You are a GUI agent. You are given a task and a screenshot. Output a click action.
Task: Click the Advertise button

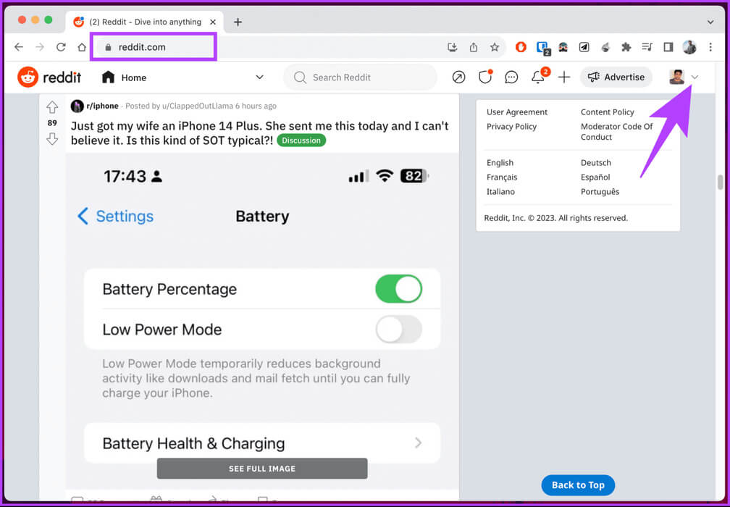click(x=616, y=77)
